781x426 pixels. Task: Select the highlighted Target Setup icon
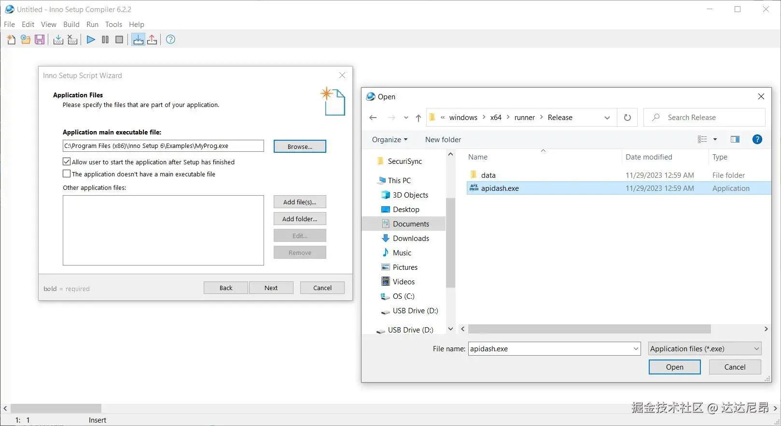[x=138, y=40]
